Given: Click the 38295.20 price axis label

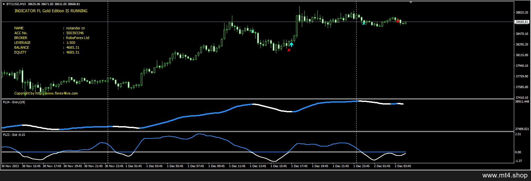Looking at the screenshot, I should coord(522,45).
